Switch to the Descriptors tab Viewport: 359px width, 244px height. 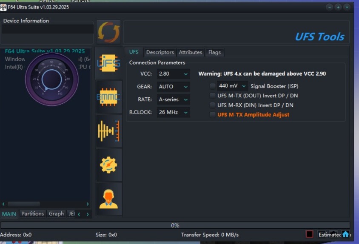(160, 52)
